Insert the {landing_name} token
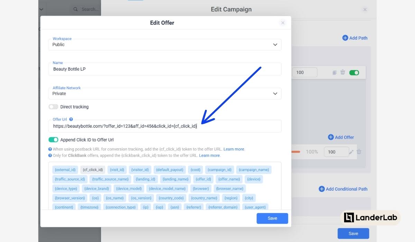 tap(176, 179)
